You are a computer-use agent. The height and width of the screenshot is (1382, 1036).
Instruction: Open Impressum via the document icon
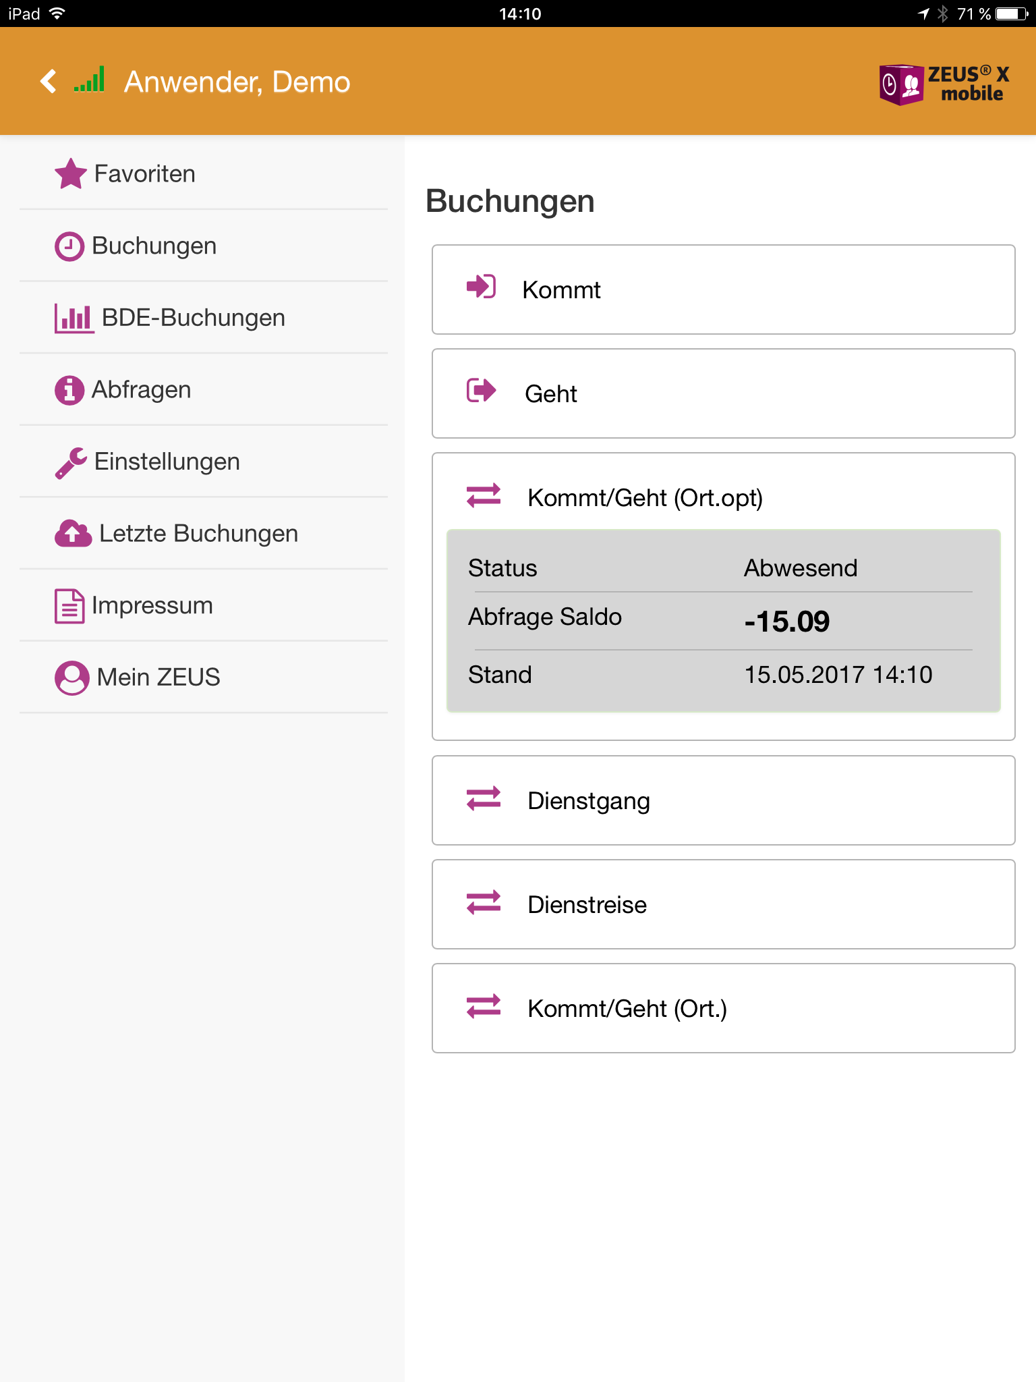tap(68, 605)
